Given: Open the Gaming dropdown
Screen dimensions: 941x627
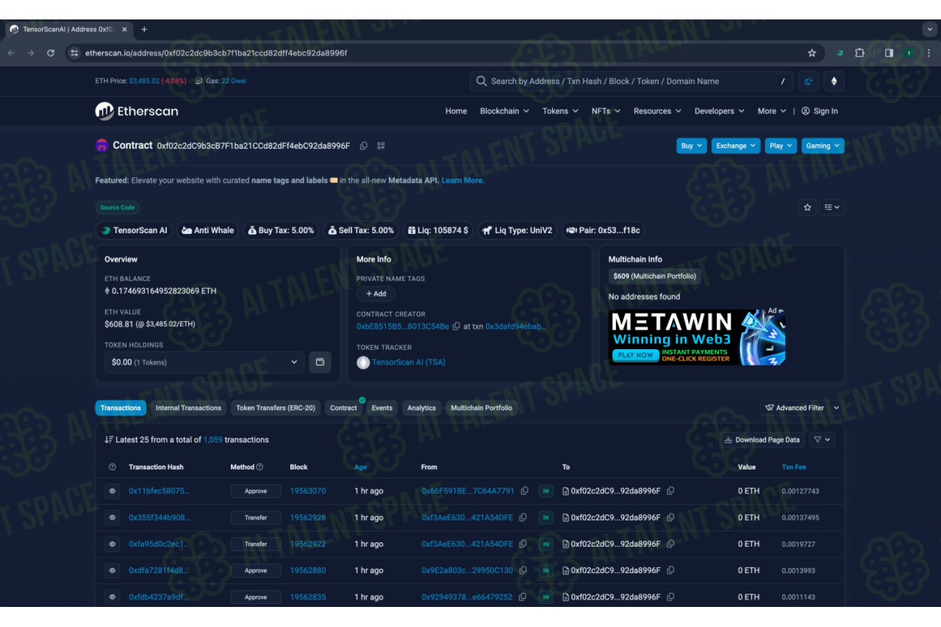Looking at the screenshot, I should tap(822, 146).
